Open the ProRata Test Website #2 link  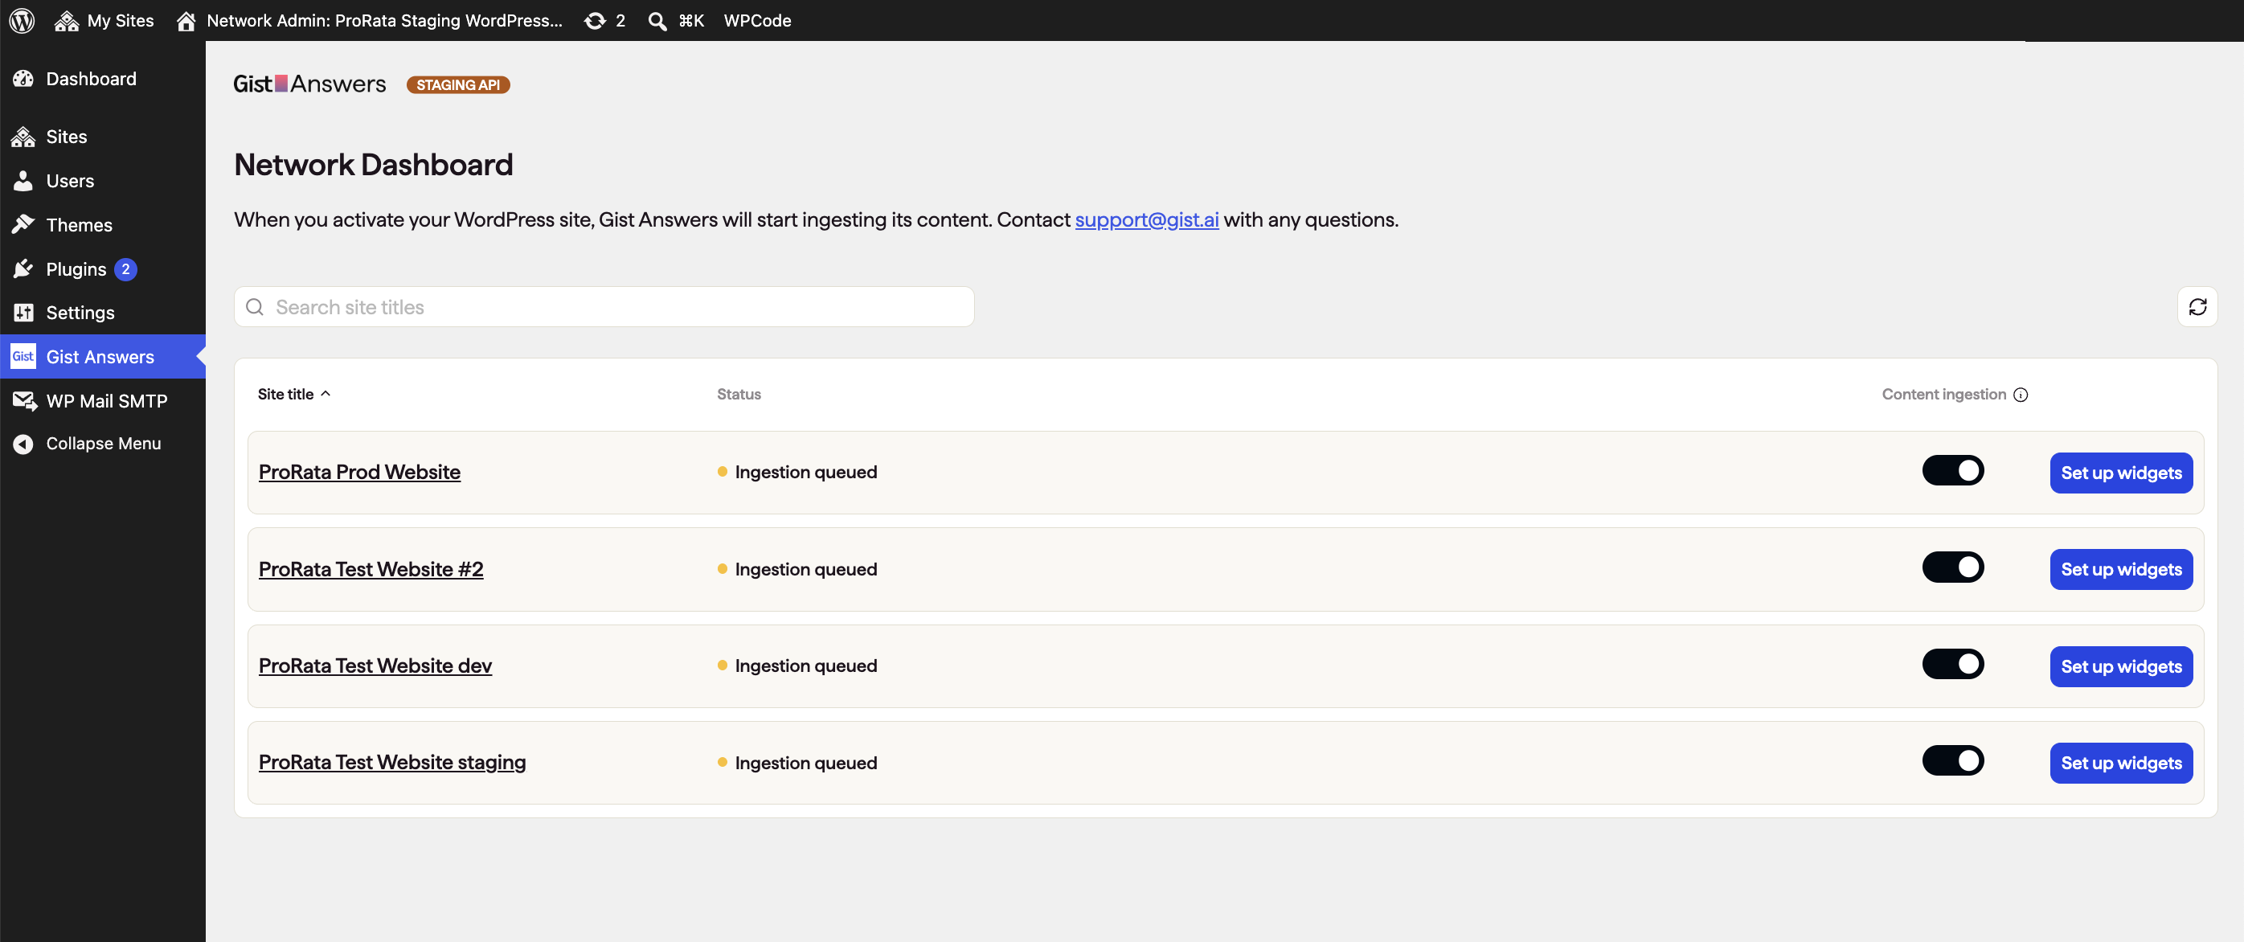point(371,569)
